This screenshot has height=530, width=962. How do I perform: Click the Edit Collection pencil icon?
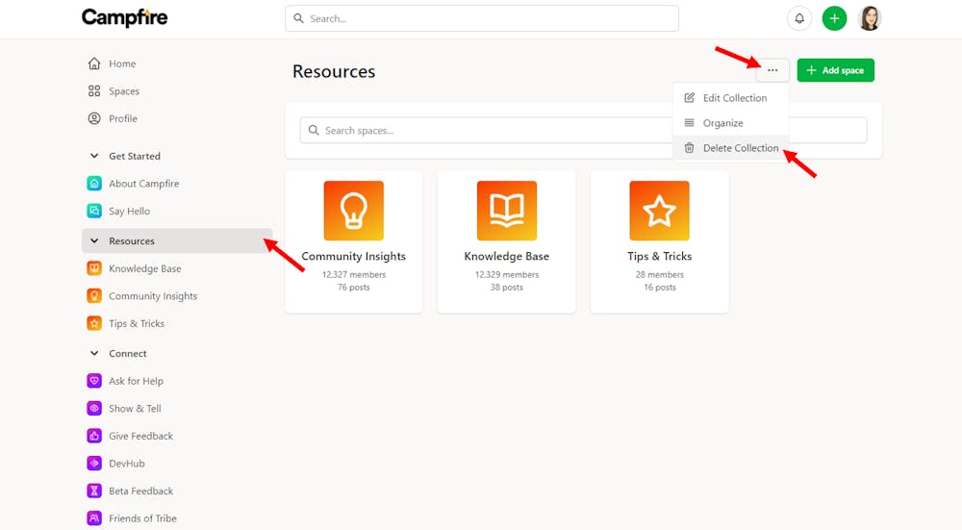[689, 97]
